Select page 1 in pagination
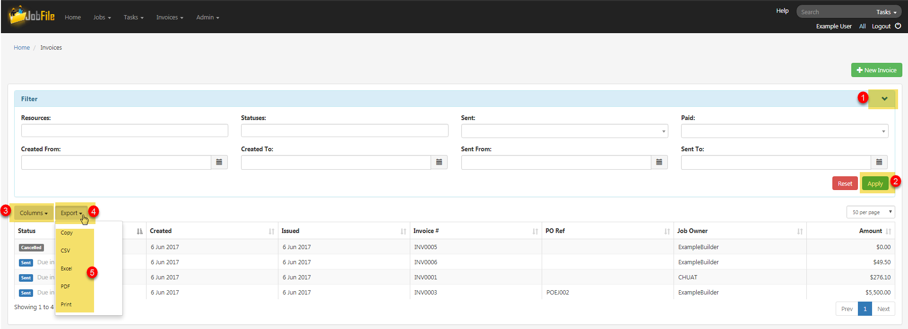 pyautogui.click(x=865, y=309)
